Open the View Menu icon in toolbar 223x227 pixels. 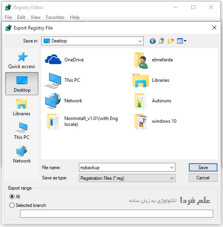click(181, 41)
